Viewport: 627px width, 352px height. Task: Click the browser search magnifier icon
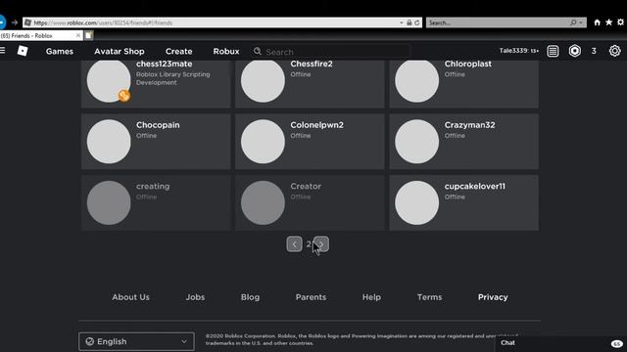click(573, 22)
